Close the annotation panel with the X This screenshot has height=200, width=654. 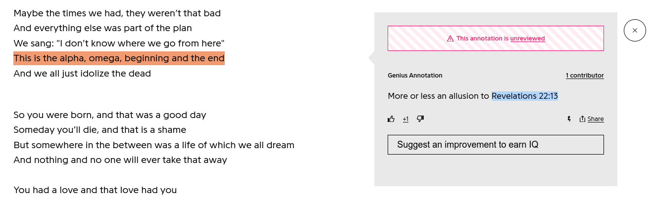coord(635,31)
